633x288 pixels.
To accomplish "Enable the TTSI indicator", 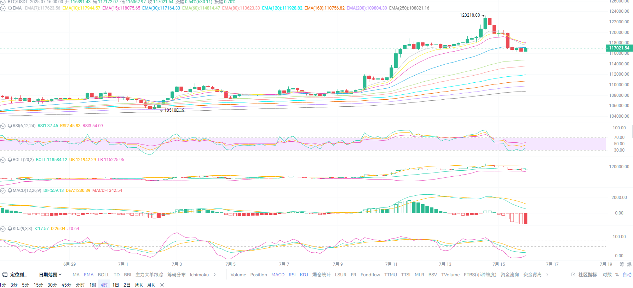I will point(406,275).
